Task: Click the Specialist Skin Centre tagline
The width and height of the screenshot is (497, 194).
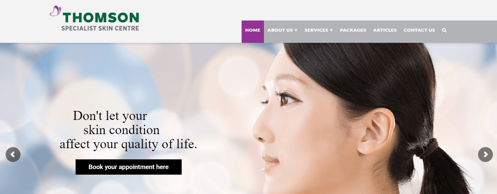Action: [x=100, y=28]
